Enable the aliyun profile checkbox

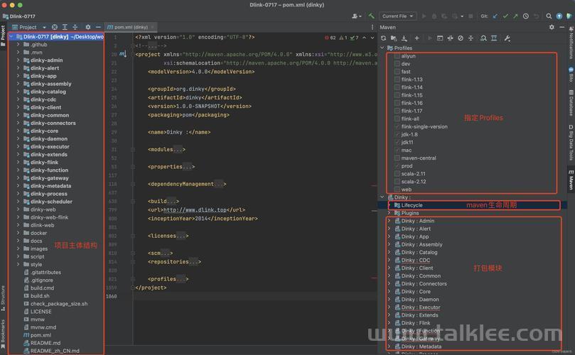click(397, 56)
